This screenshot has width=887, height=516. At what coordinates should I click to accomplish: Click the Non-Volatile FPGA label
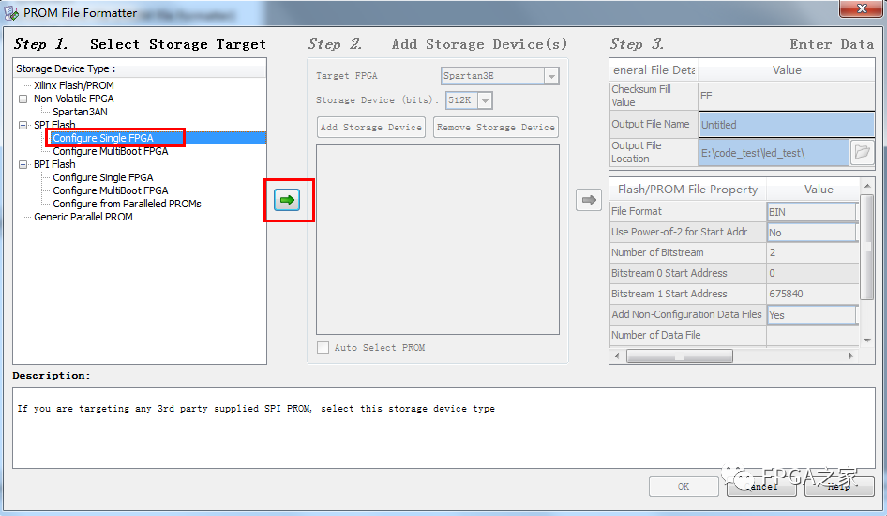tap(73, 99)
